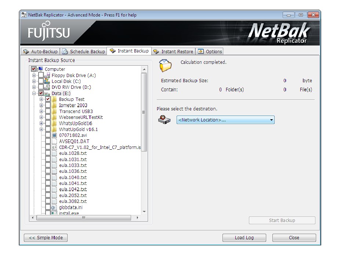Screen dimensions: 340x255
Task: Check the Iometer 2003 checkbox
Action: coord(48,105)
